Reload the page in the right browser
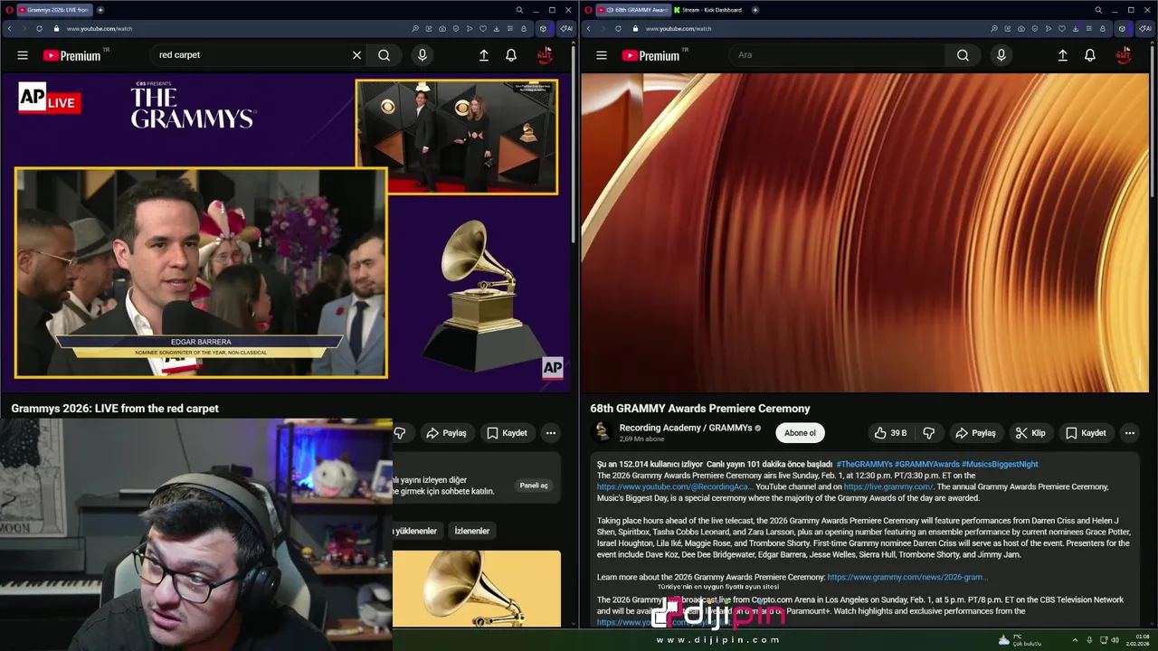Image resolution: width=1158 pixels, height=651 pixels. (618, 28)
